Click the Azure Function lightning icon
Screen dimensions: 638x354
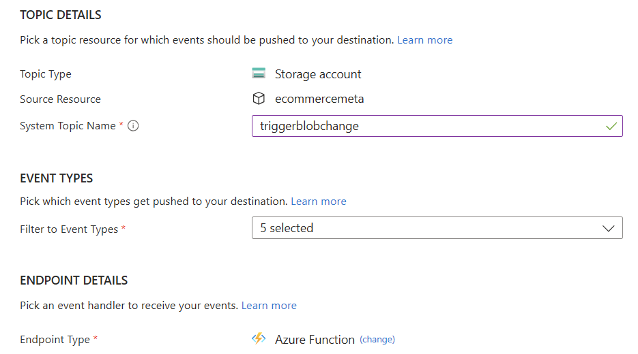(x=259, y=338)
